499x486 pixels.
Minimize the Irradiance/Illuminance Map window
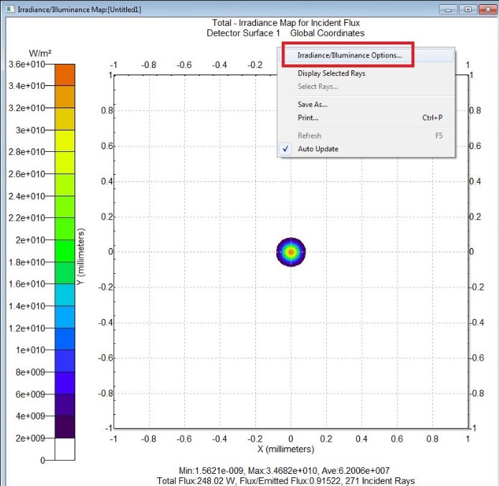[x=449, y=9]
